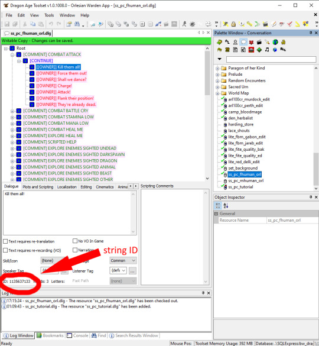Screen dimensions: 319x346
Task: Pin the Palette Window panel
Action: [311, 33]
